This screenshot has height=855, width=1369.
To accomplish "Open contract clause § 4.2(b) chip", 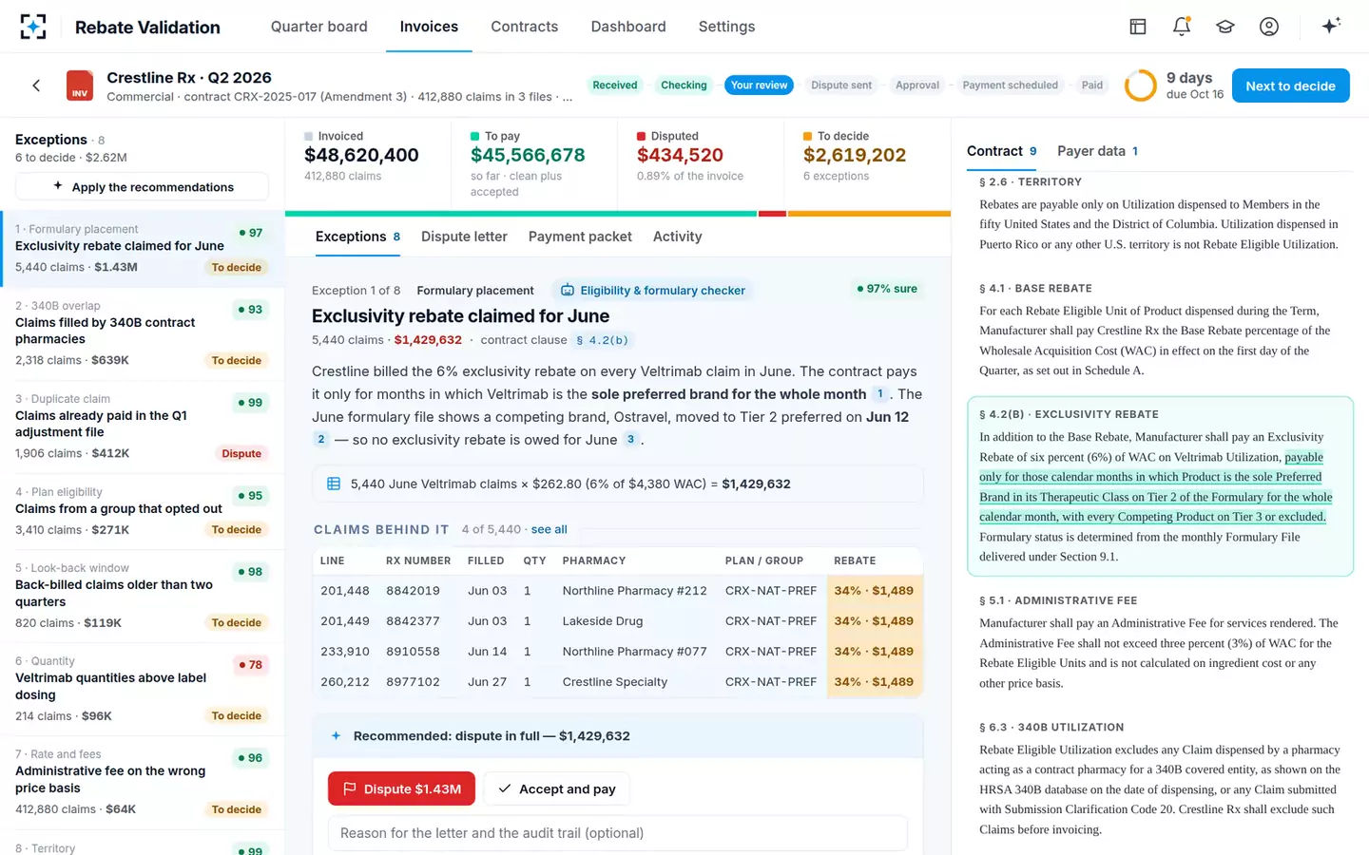I will pyautogui.click(x=602, y=340).
